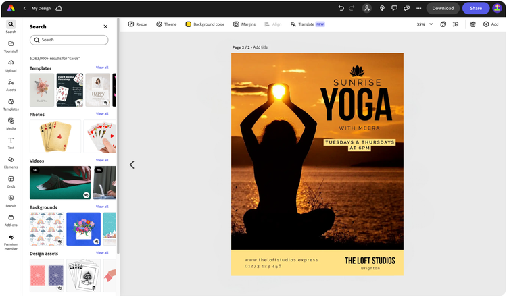Screen dimensions: 507x297
Task: Click the invite collaborator icon
Action: coord(366,8)
